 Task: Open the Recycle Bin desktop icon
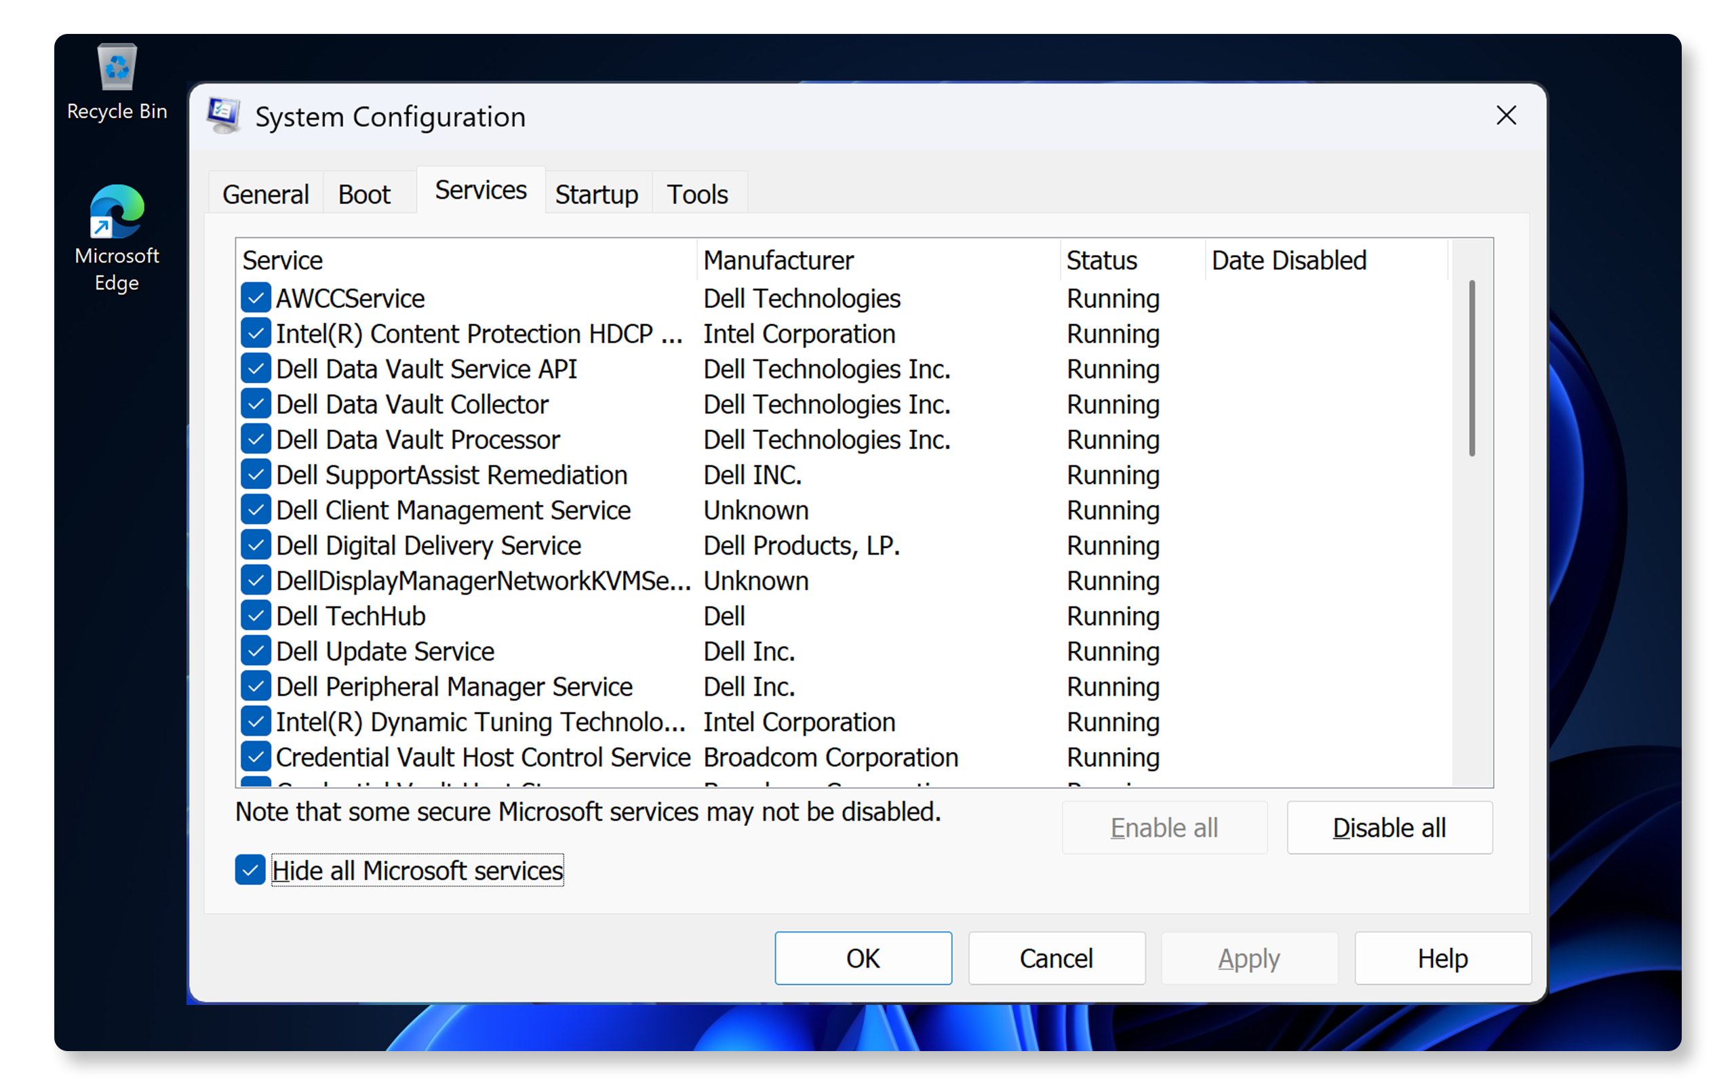pyautogui.click(x=117, y=83)
